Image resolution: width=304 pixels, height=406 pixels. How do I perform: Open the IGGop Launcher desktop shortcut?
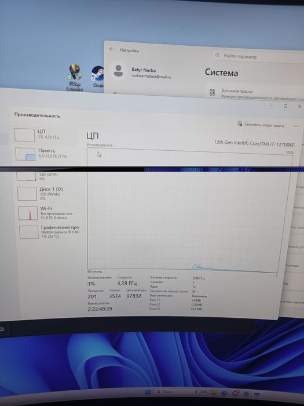pyautogui.click(x=75, y=77)
